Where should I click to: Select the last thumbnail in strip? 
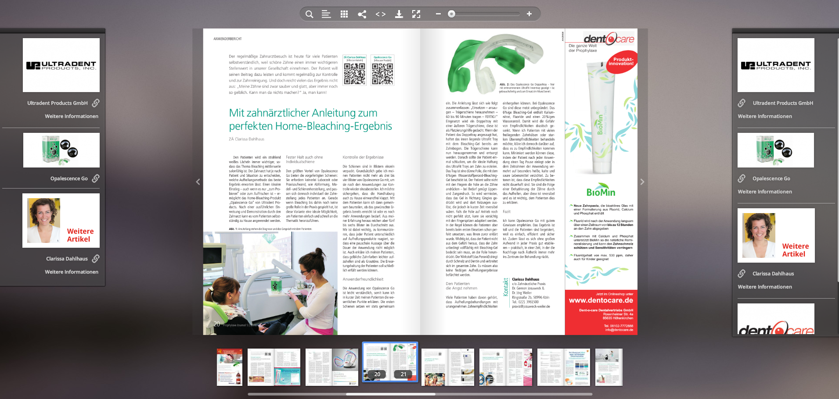[x=609, y=367]
